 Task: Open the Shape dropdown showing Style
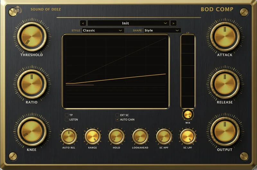click(162, 30)
